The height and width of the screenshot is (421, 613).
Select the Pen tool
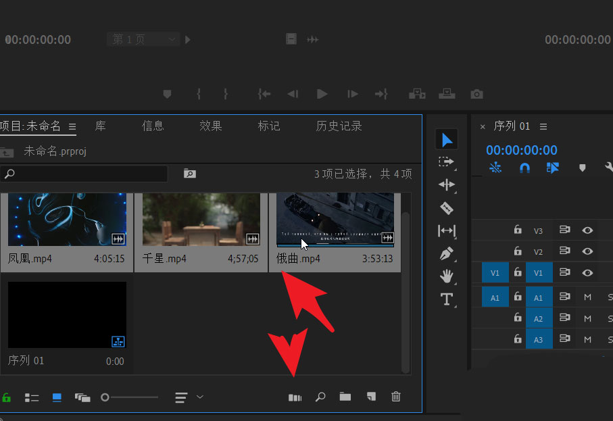446,253
